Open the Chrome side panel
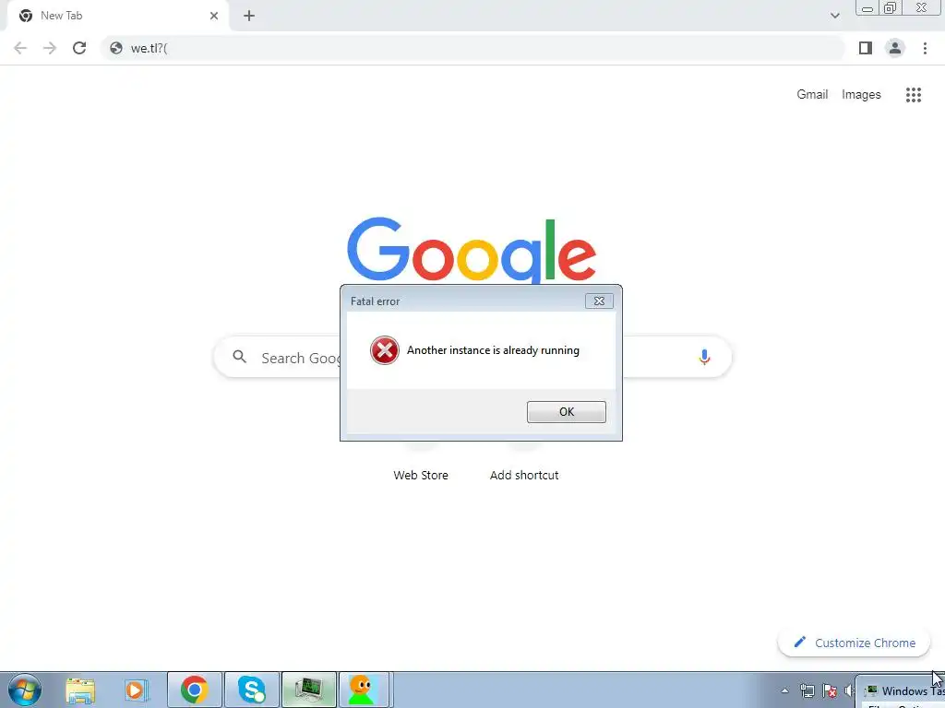Viewport: 945px width, 708px height. pyautogui.click(x=866, y=48)
